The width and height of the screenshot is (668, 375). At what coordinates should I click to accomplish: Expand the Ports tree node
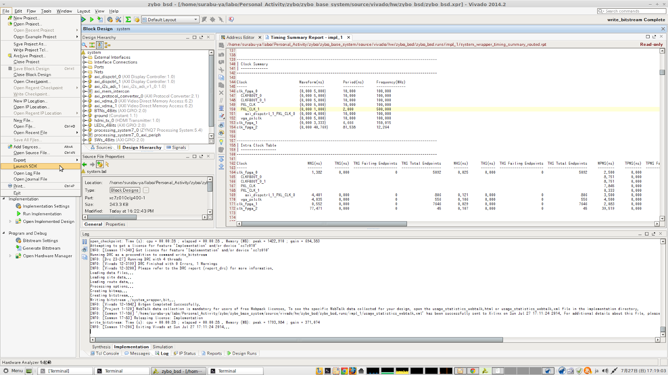pos(85,67)
